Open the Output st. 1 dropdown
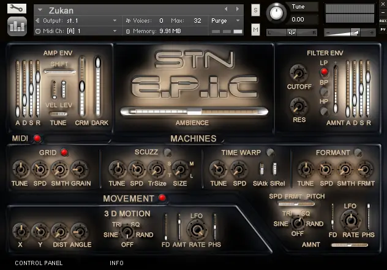 coord(115,20)
